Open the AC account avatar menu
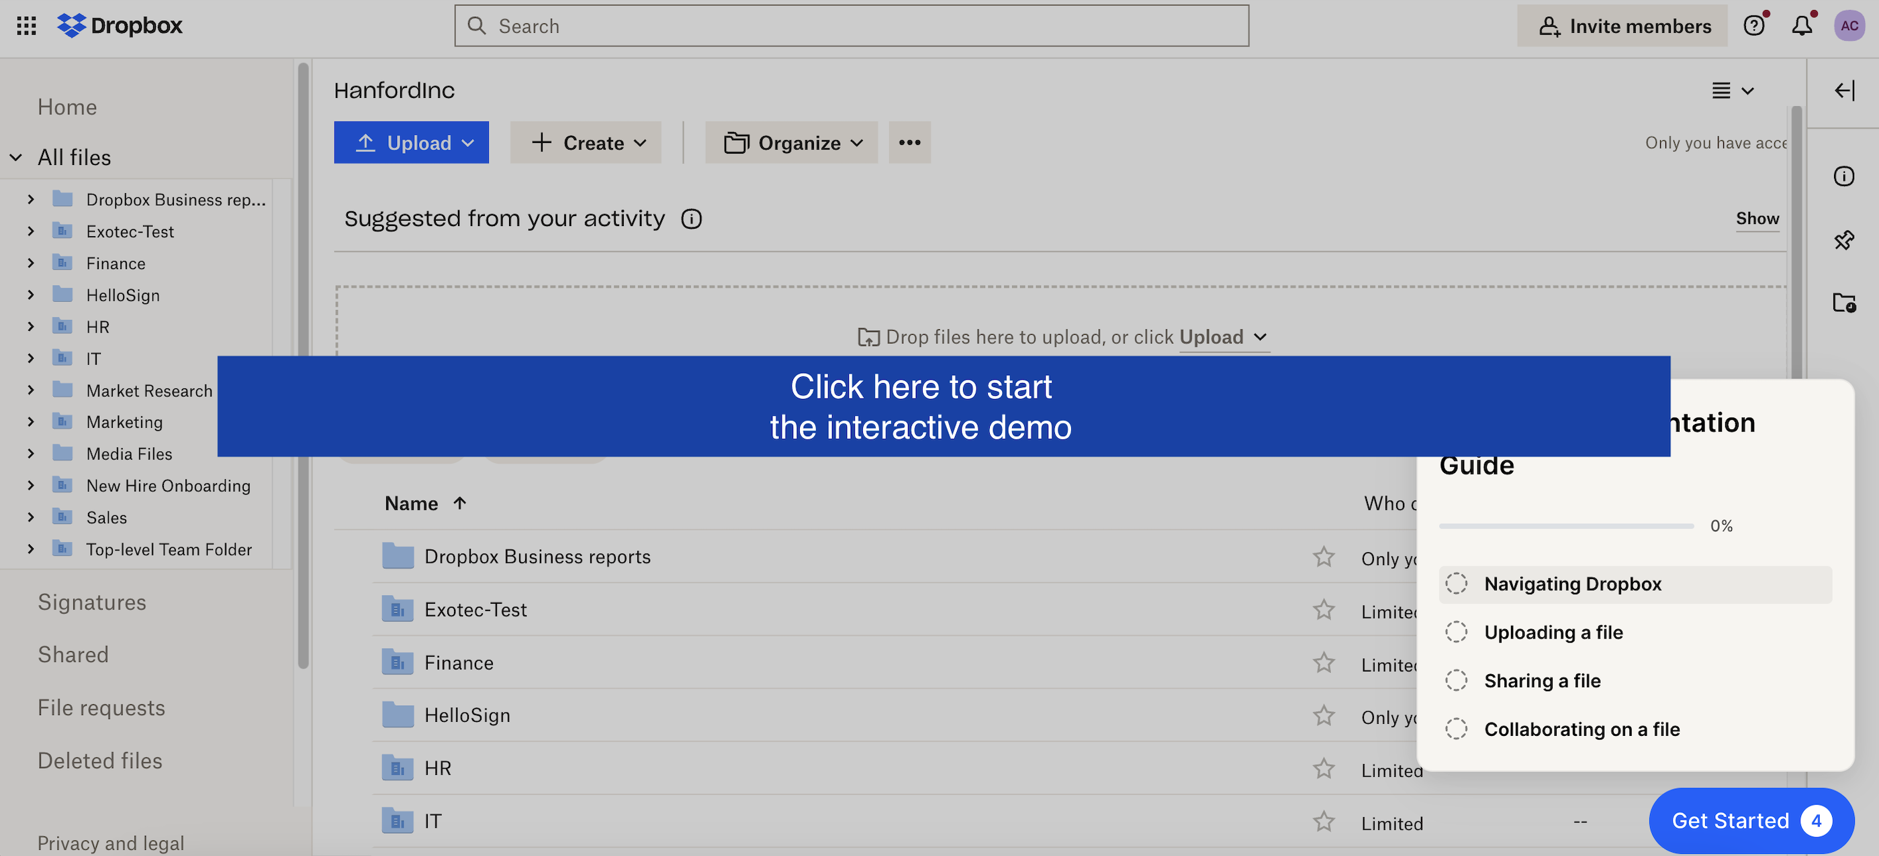Screen dimensions: 1879x856 1849,26
